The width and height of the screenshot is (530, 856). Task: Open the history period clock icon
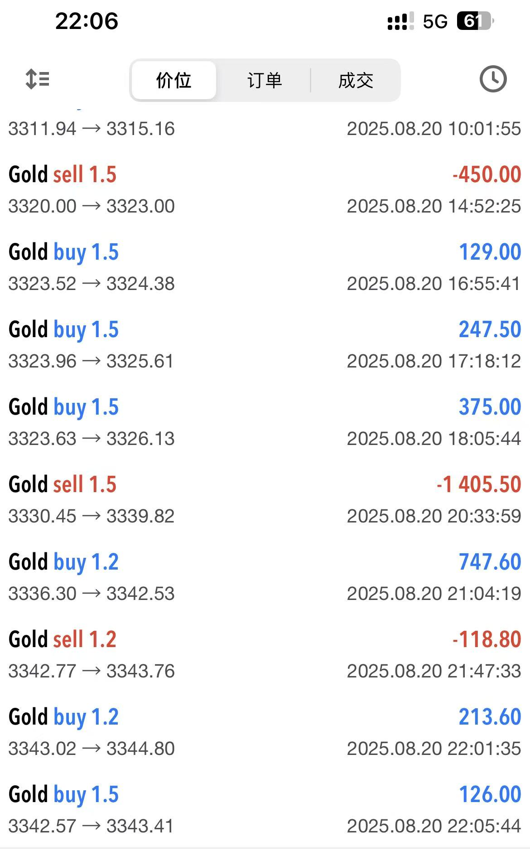(493, 79)
